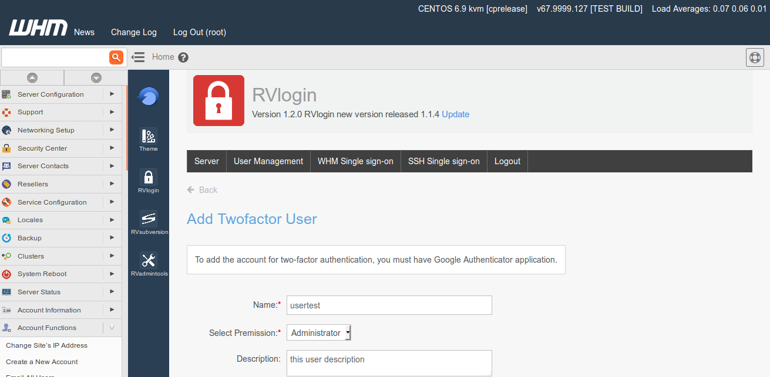Click the scroll-up arrow button in sidebar header

click(x=32, y=77)
